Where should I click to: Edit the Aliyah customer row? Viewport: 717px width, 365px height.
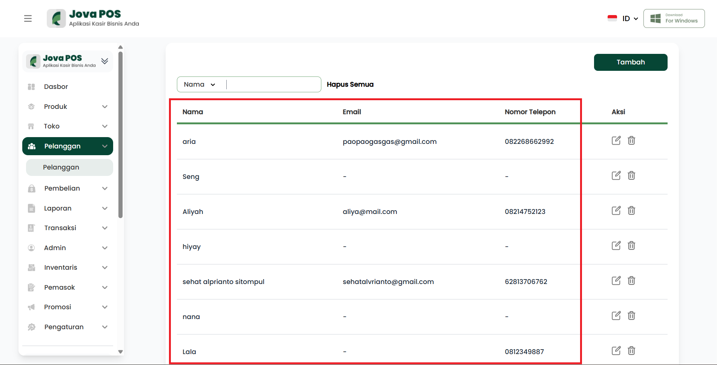point(616,211)
